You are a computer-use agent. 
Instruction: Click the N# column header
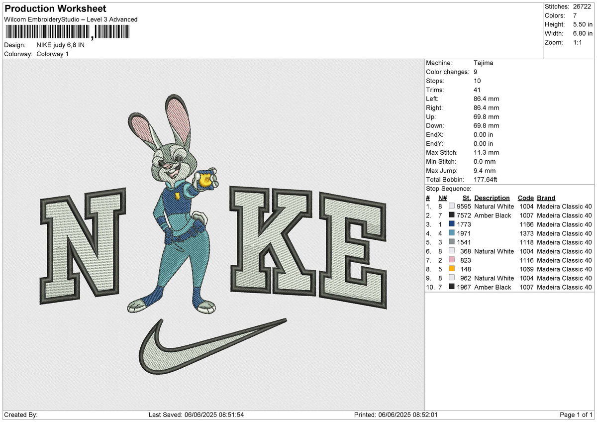[x=442, y=198]
